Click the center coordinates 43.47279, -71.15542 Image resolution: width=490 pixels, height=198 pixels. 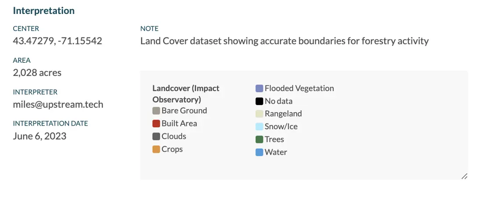pos(57,41)
